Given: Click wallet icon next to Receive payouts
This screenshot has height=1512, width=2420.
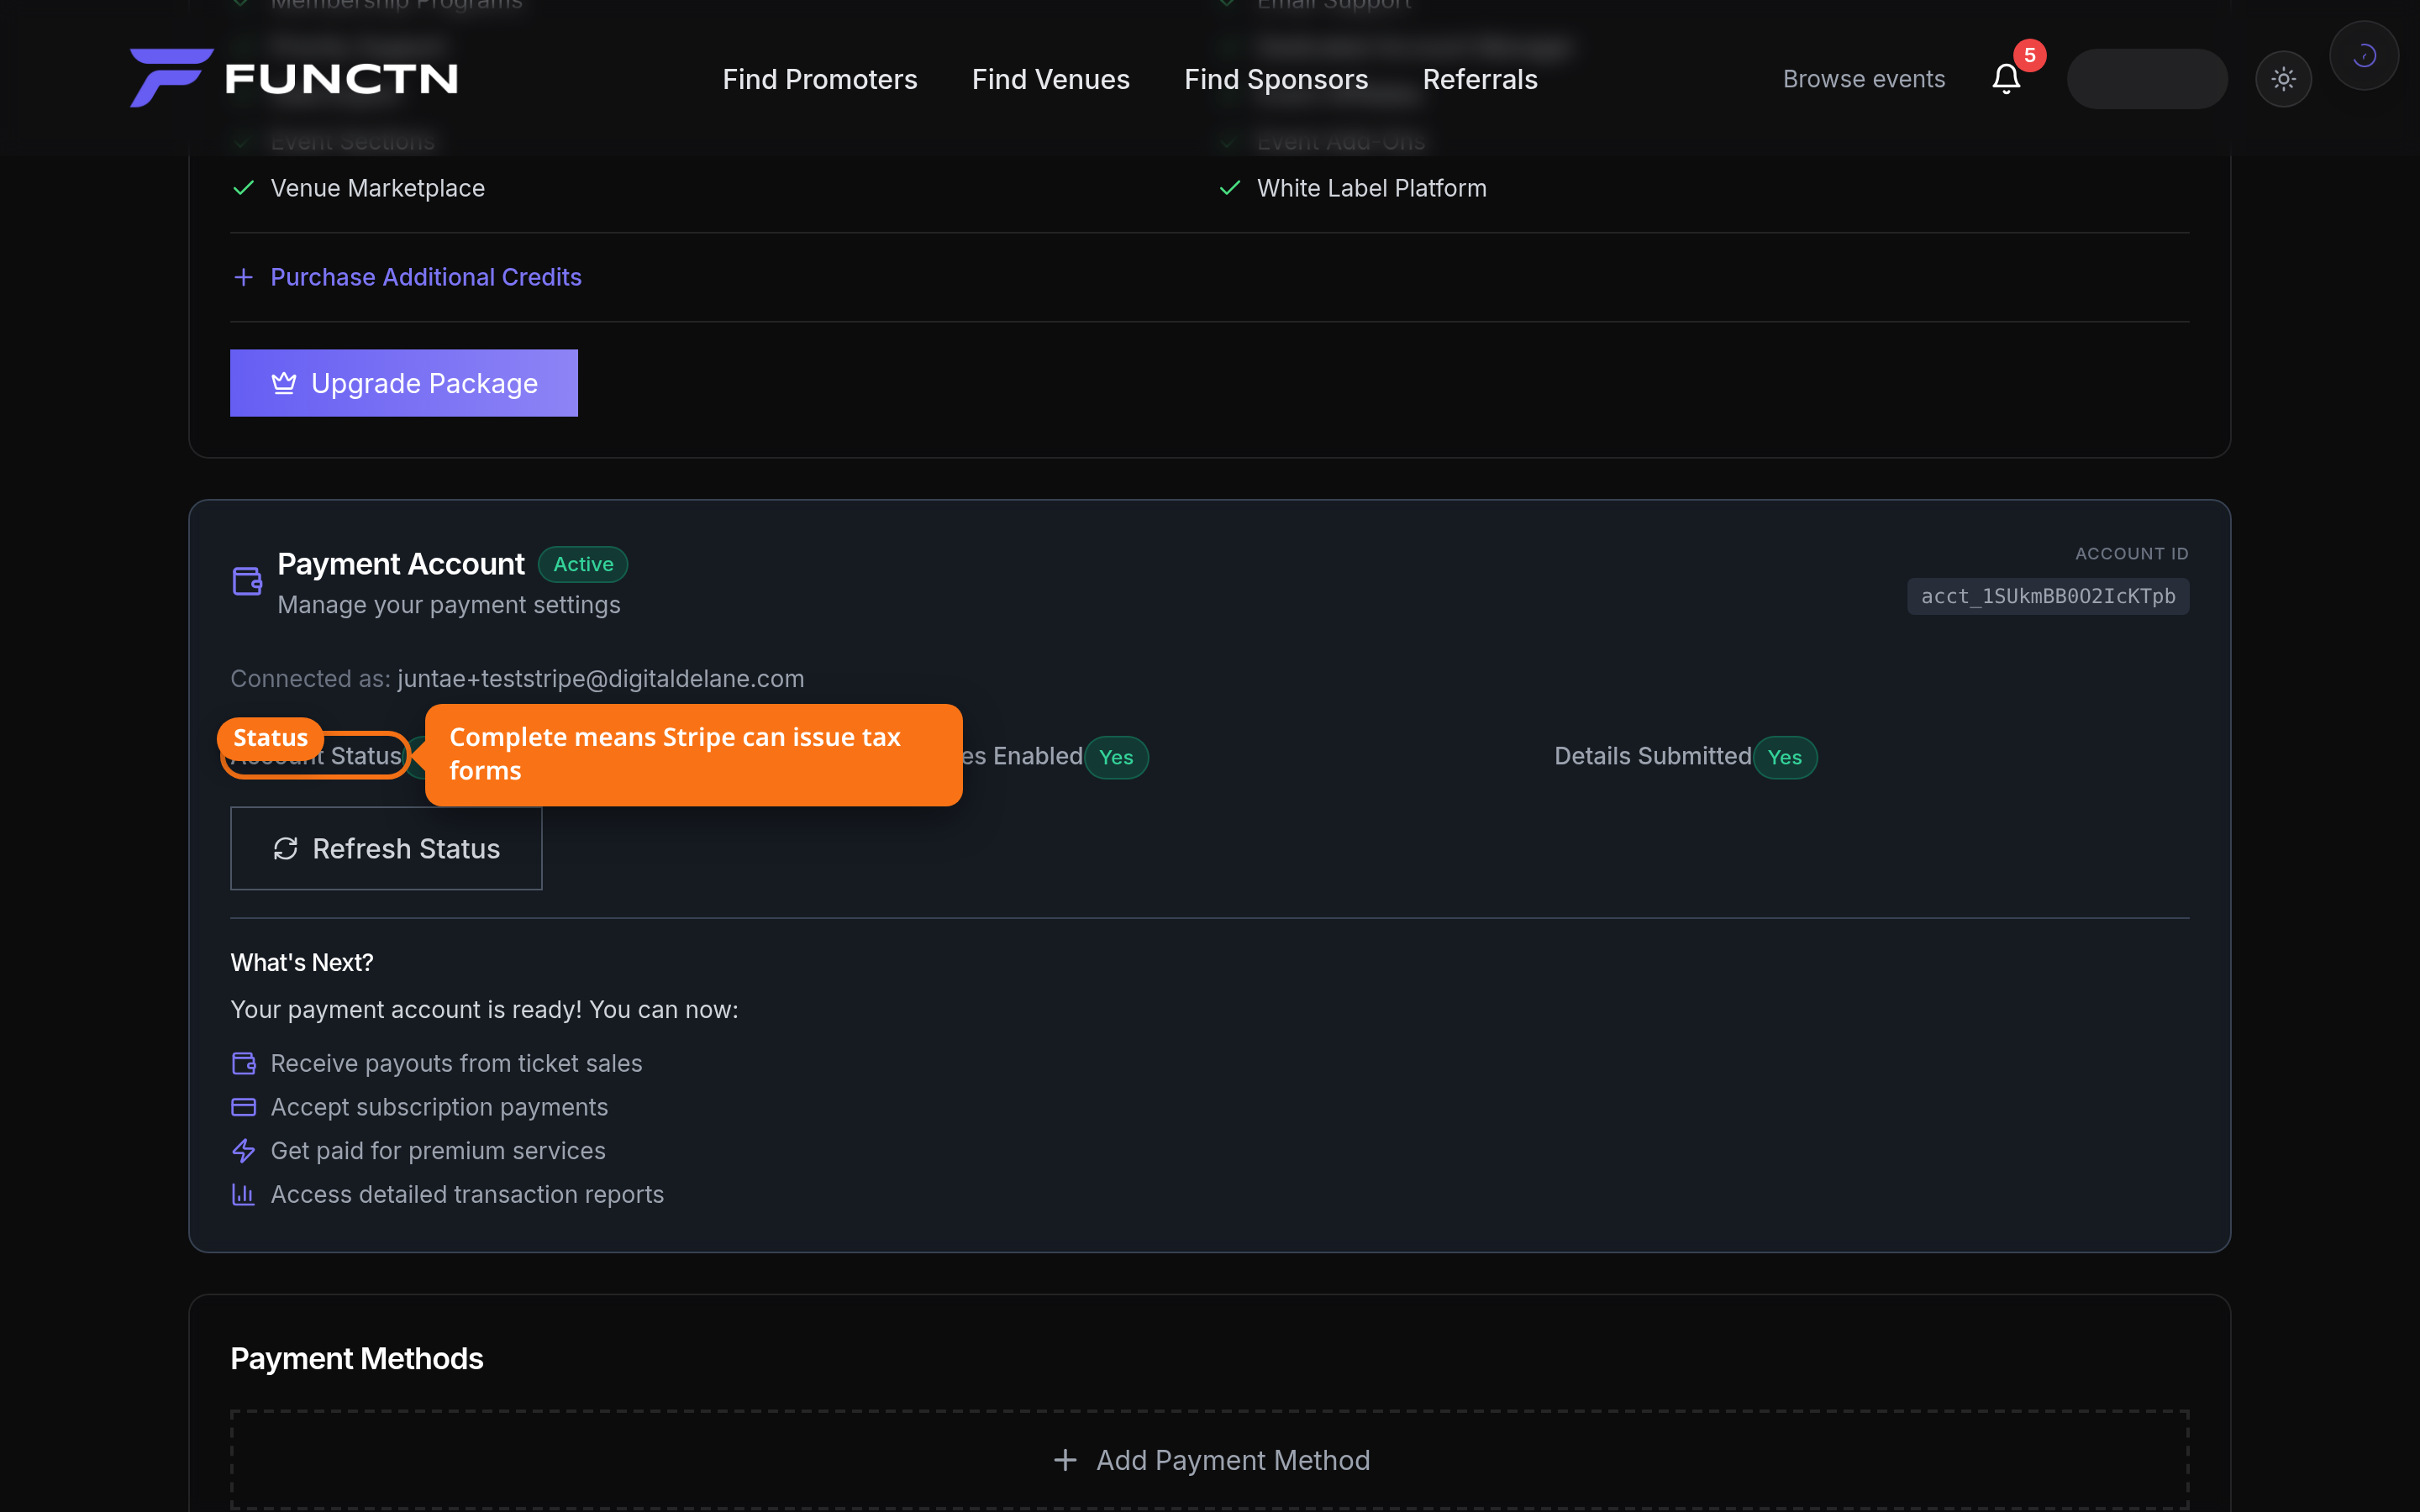Looking at the screenshot, I should (x=244, y=1063).
